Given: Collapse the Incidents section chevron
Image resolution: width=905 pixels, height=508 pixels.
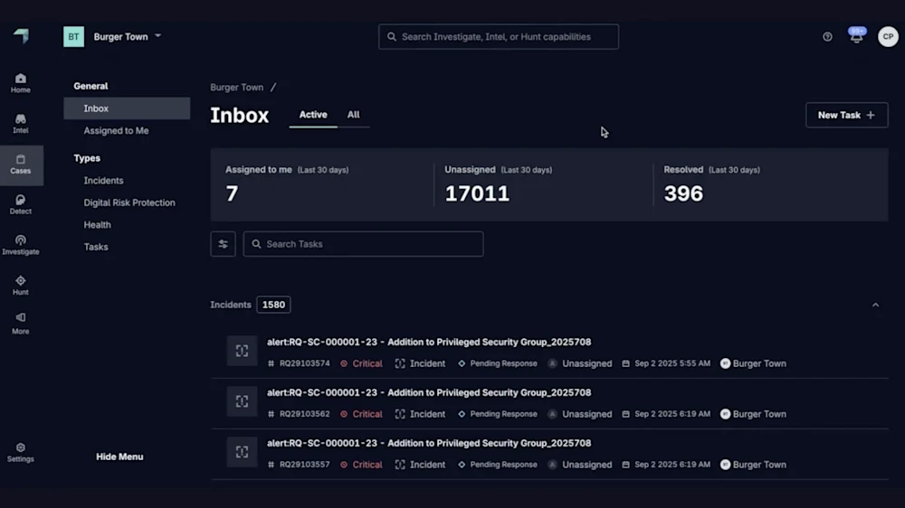Looking at the screenshot, I should pyautogui.click(x=875, y=306).
